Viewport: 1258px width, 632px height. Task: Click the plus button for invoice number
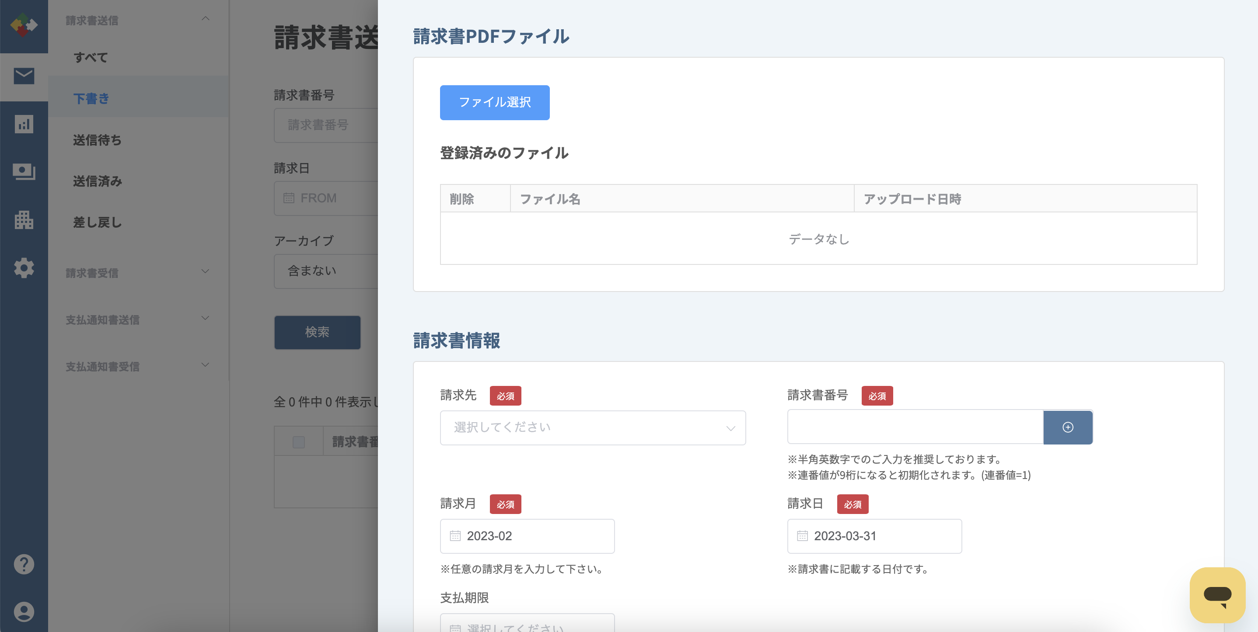pyautogui.click(x=1068, y=427)
